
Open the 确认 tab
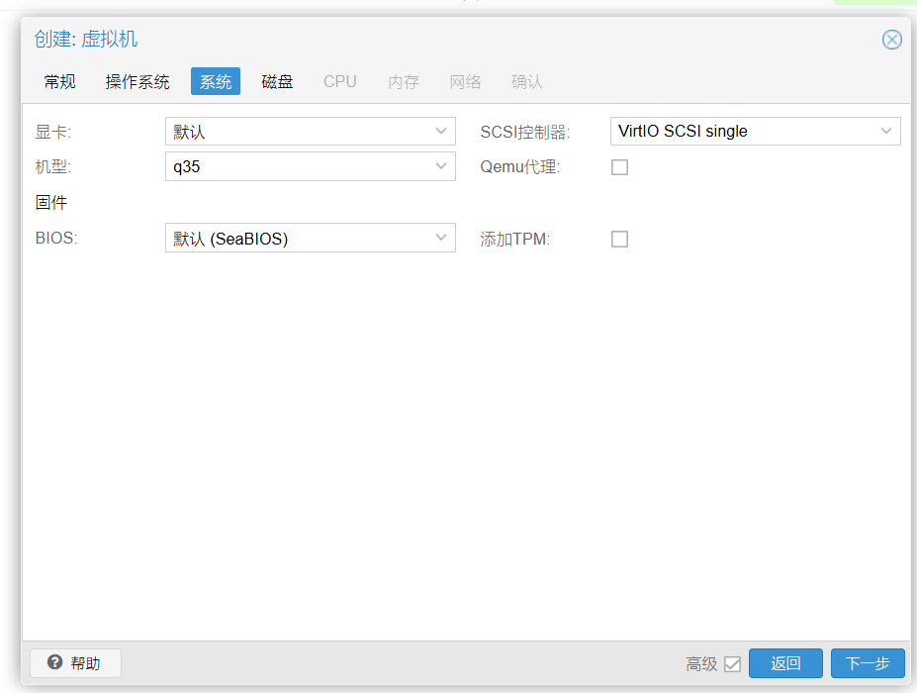(526, 81)
